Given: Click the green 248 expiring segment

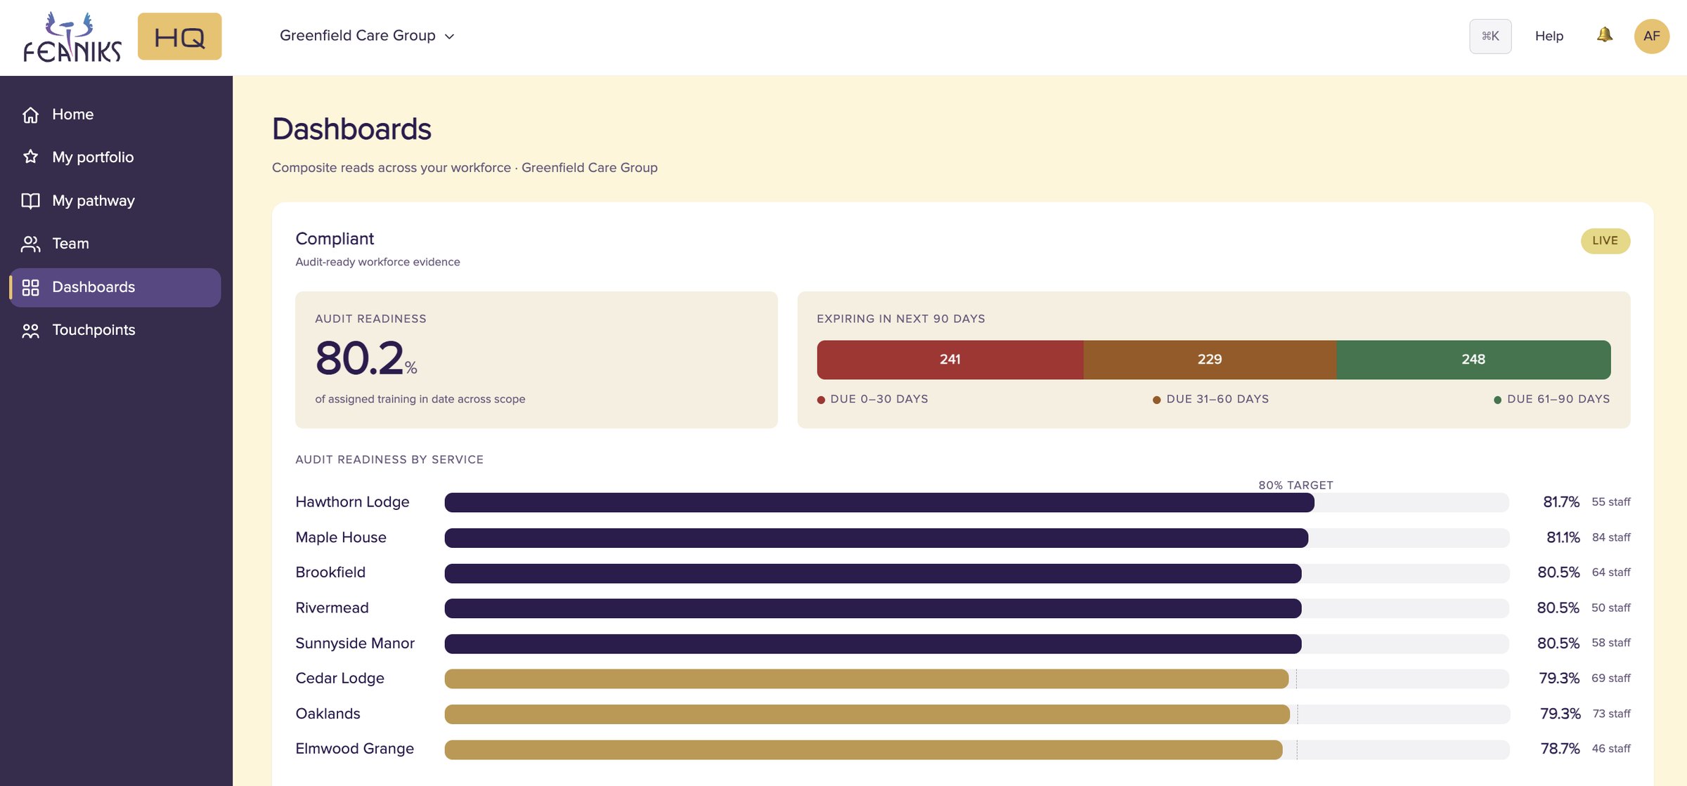Looking at the screenshot, I should click(x=1473, y=360).
